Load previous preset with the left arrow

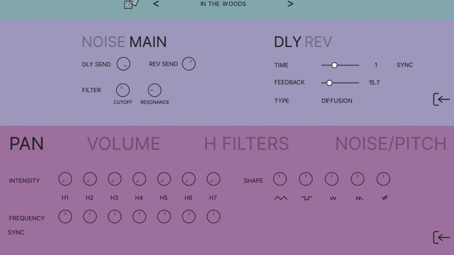[155, 4]
